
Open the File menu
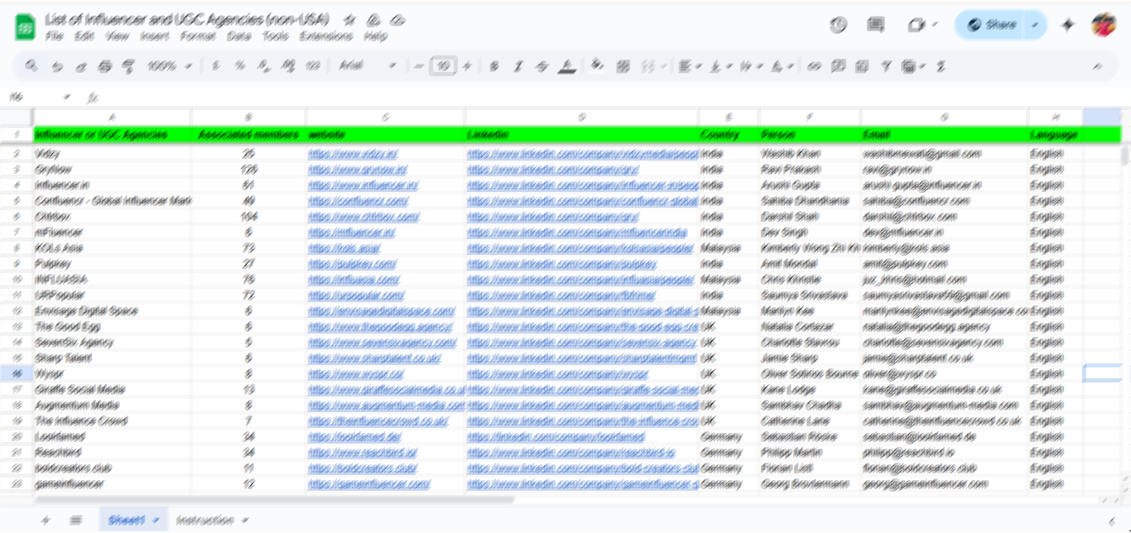55,36
